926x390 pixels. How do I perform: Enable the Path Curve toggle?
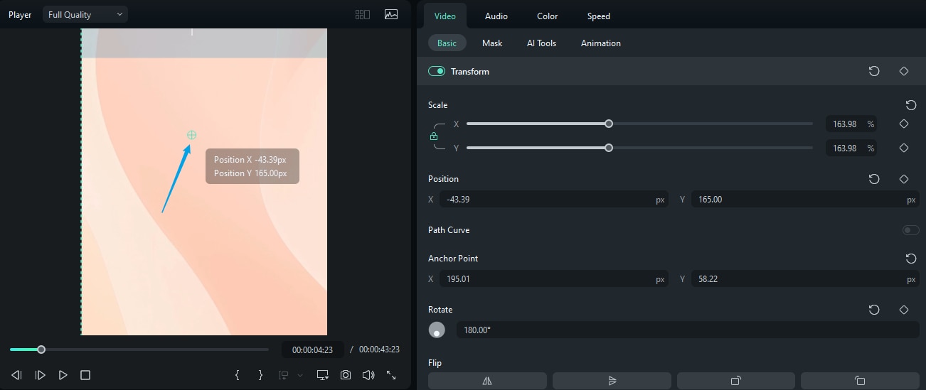(x=910, y=230)
